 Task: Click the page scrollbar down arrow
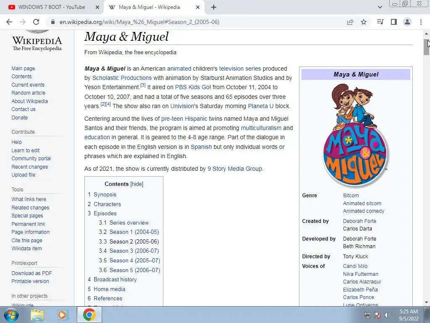tap(426, 302)
